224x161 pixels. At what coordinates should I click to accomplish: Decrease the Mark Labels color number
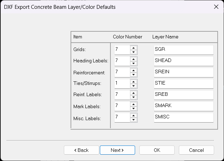click(x=134, y=109)
